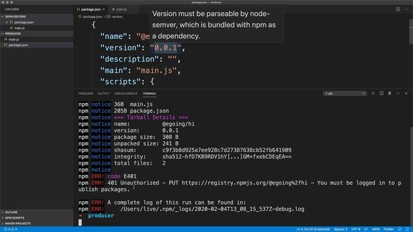The width and height of the screenshot is (413, 232).
Task: Close package.json in Open Editors list
Action: (x=7, y=23)
